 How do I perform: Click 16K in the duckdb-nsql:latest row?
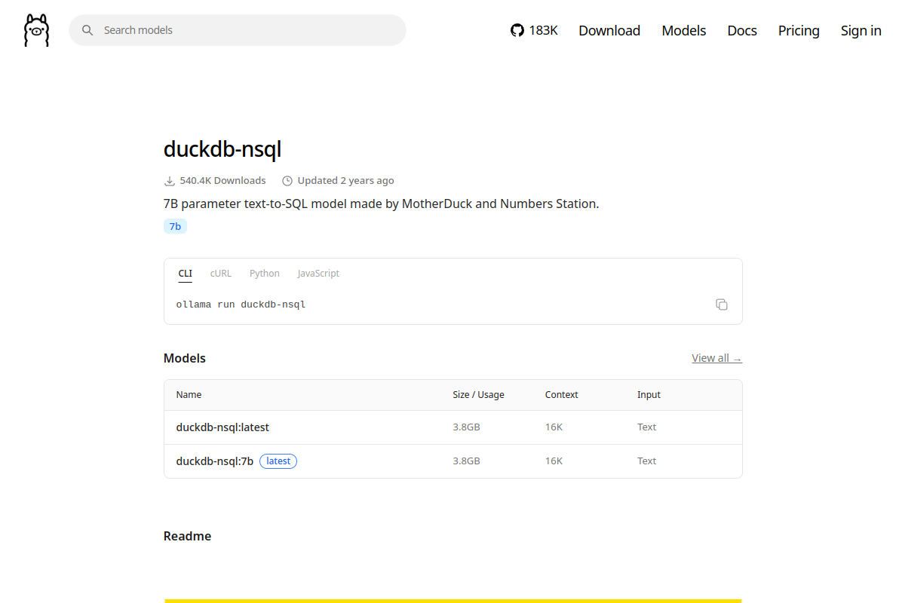[x=554, y=427]
